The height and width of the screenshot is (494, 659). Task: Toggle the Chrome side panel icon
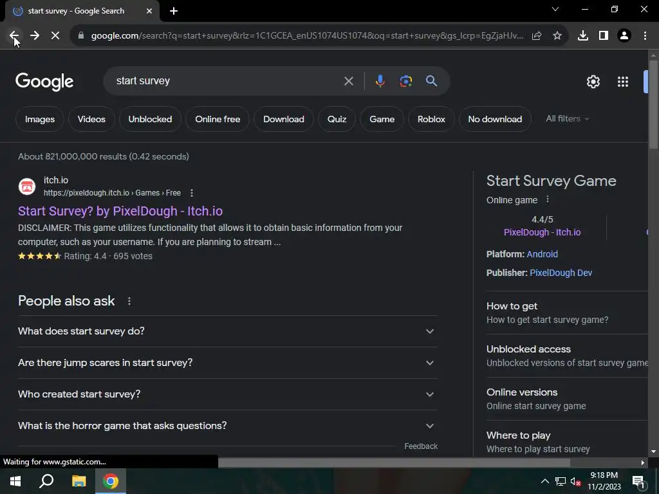[x=604, y=36]
